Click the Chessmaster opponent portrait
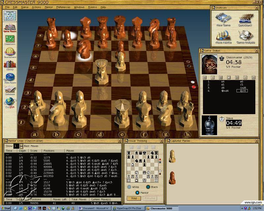This screenshot has width=264, height=211. point(209,64)
